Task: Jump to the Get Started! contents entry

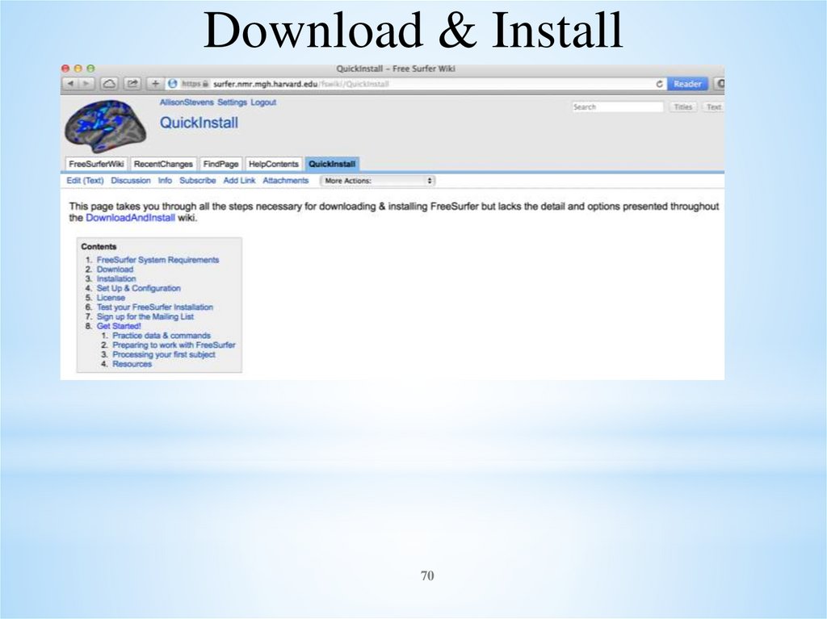Action: pyautogui.click(x=119, y=326)
